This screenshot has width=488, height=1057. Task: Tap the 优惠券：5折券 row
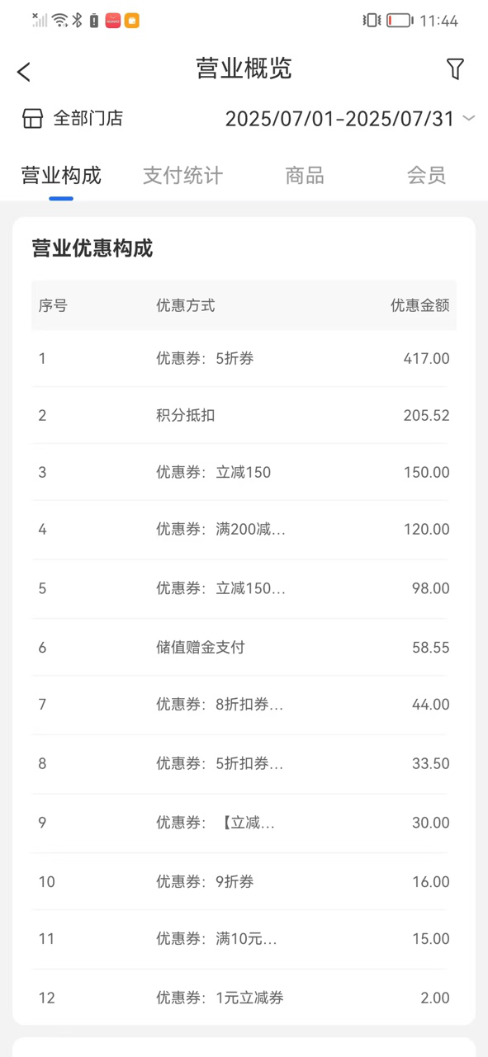coord(244,358)
